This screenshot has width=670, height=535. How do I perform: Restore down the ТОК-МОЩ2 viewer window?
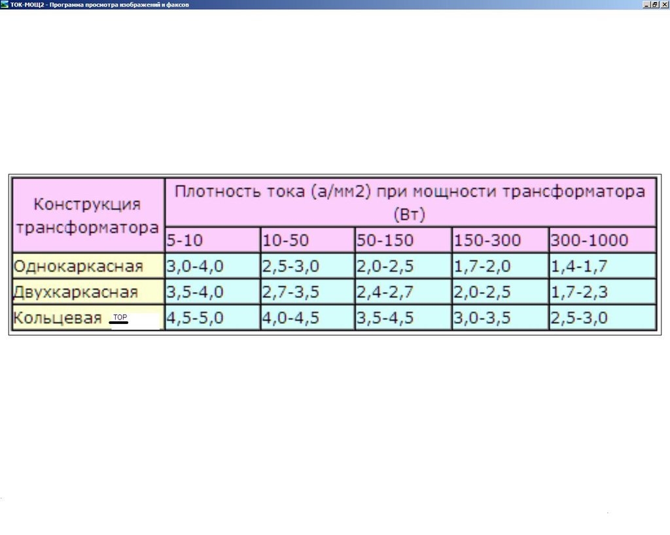click(x=654, y=5)
